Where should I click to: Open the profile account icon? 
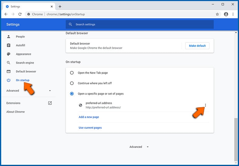point(226,14)
